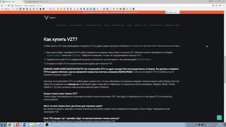Screen dimensions: 226x127
Task: Open the ЧТО ТАКОЕ VEZT menu item
Action: click(x=61, y=25)
